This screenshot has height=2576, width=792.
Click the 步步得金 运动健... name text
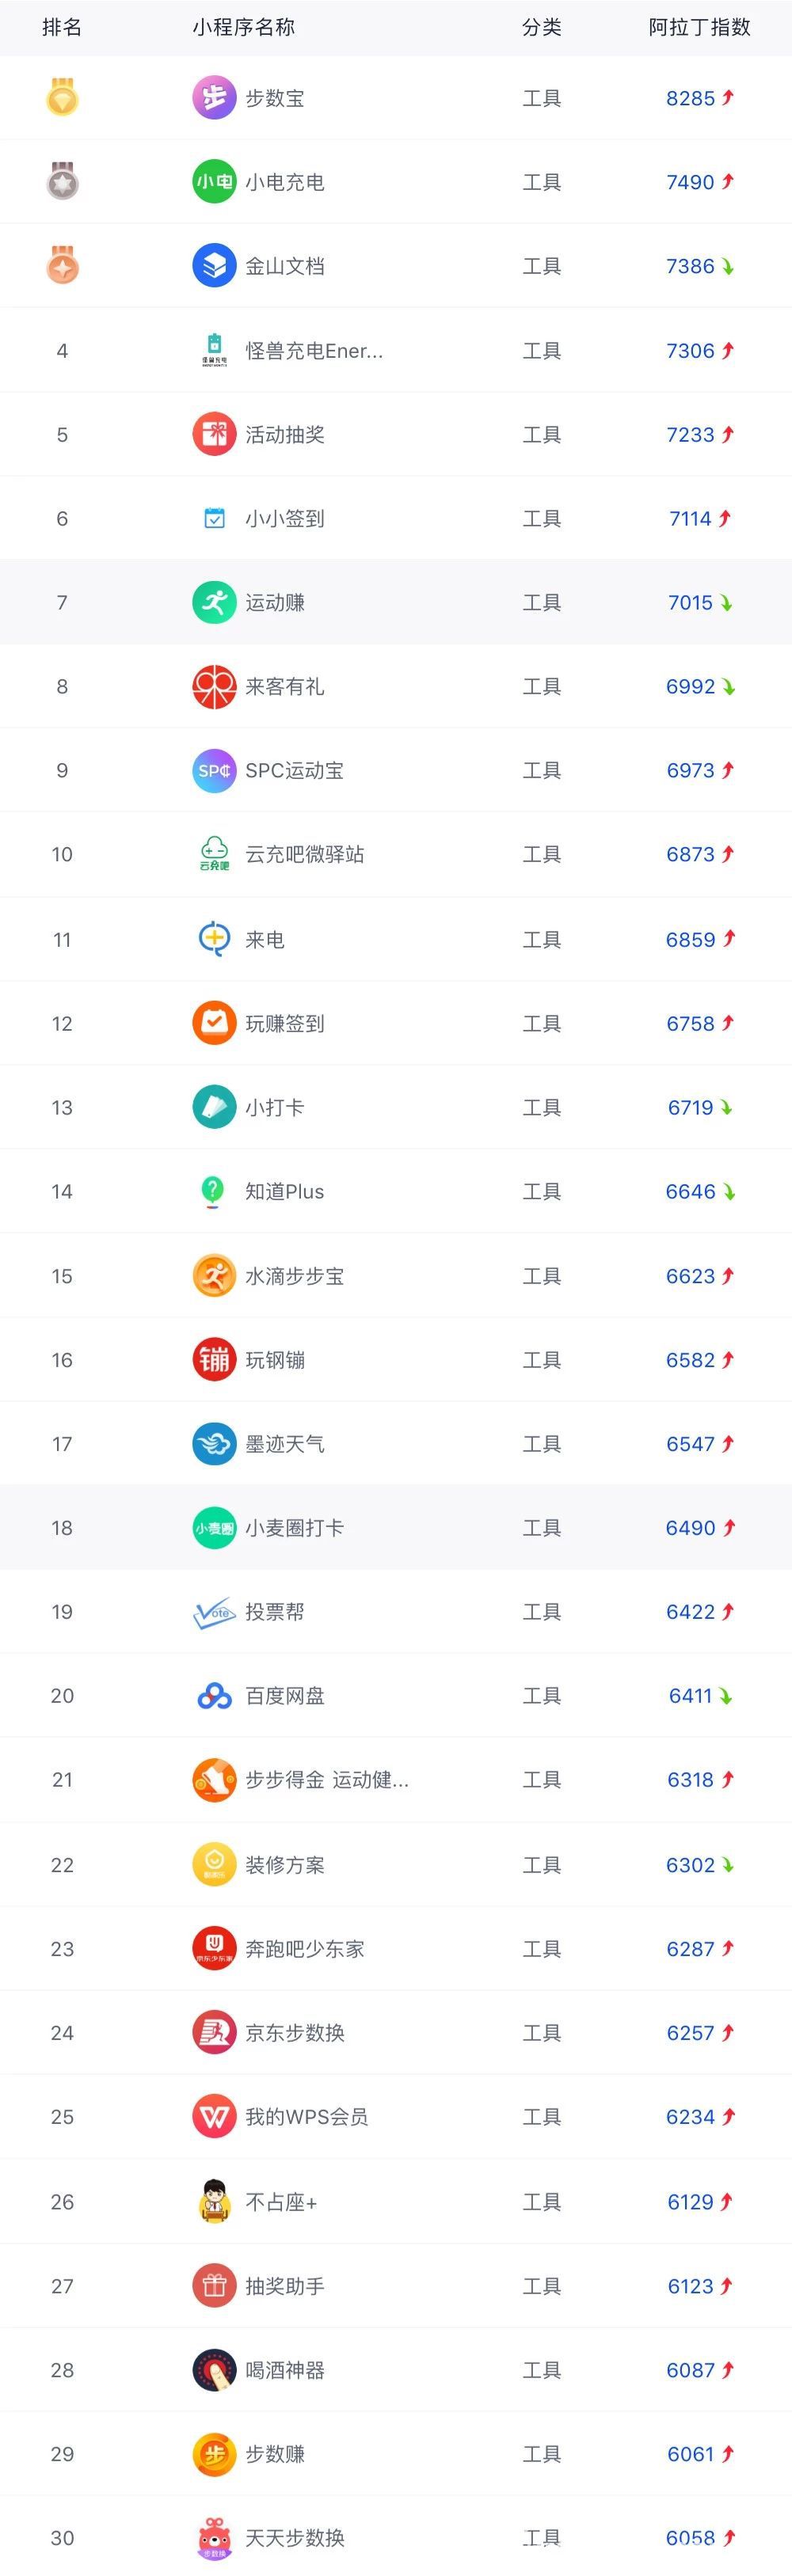(x=327, y=1780)
